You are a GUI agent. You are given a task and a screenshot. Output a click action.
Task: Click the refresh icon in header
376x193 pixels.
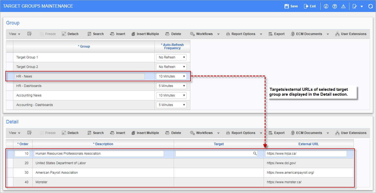click(370, 6)
